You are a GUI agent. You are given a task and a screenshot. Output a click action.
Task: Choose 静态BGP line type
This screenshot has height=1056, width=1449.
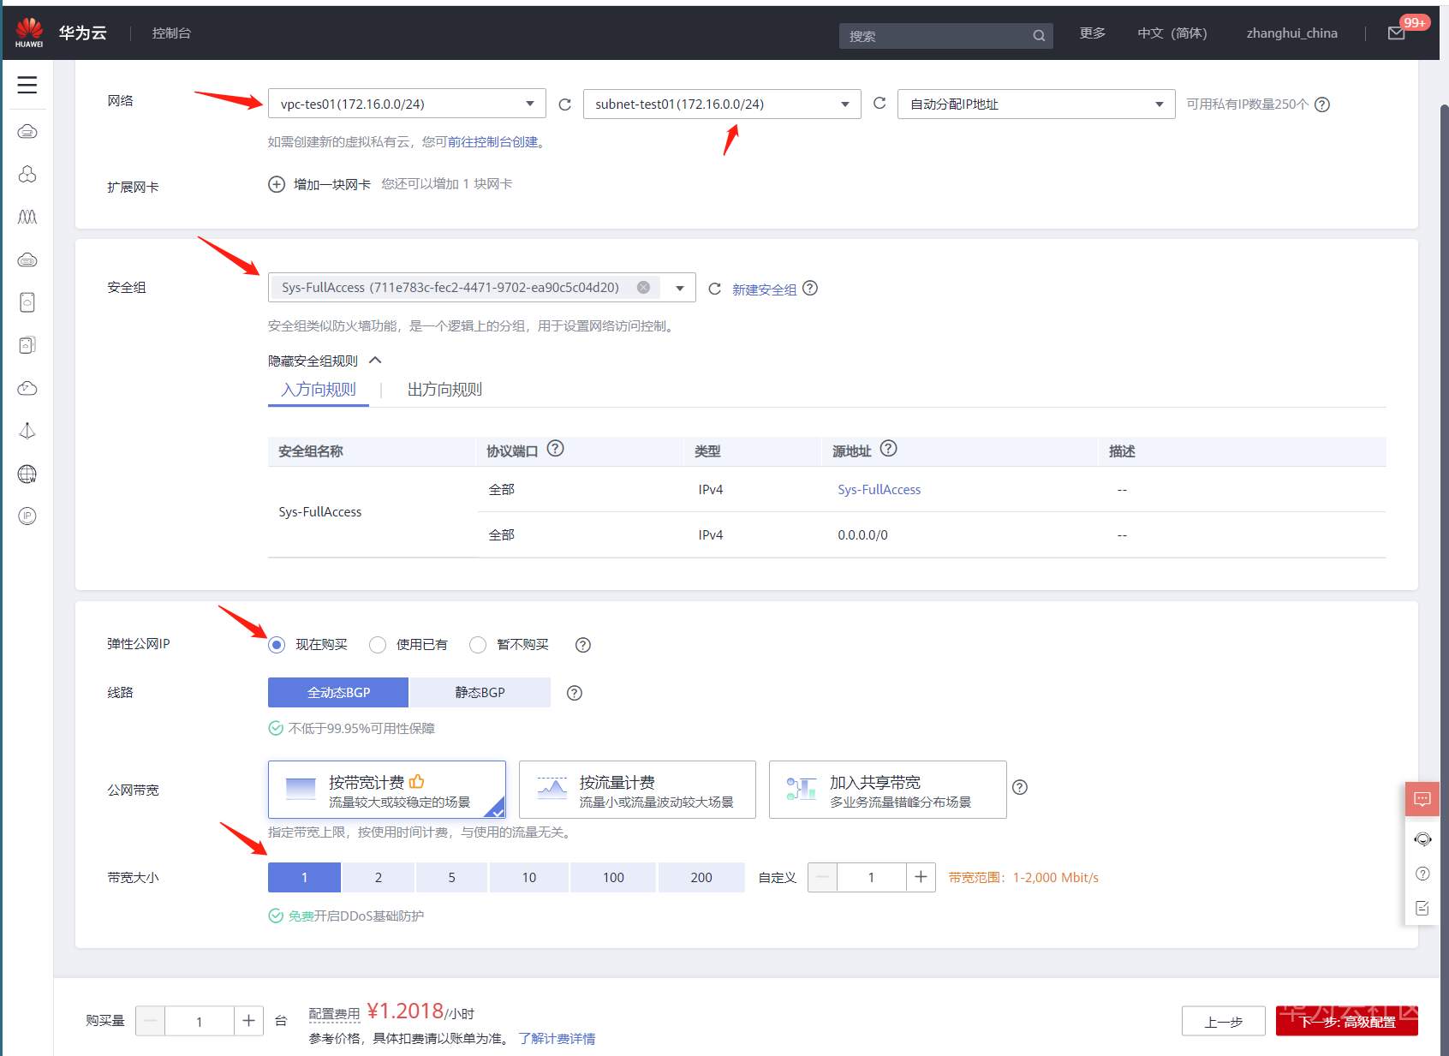click(x=480, y=692)
